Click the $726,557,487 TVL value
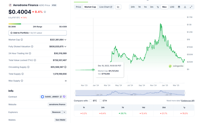Viewport: 206px width, 123px height. pos(60,60)
